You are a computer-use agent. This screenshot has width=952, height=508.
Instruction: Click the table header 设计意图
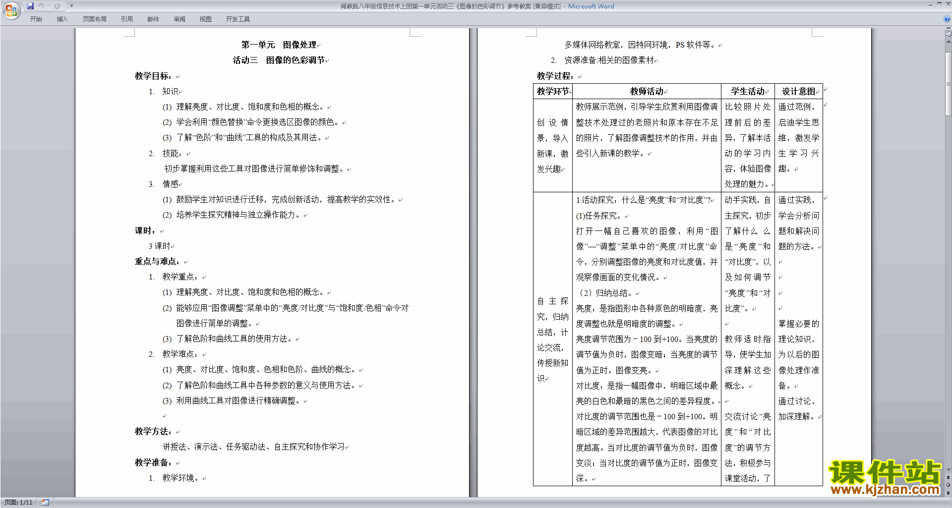pos(798,91)
